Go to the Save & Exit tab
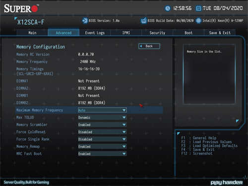This screenshot has width=248, height=186. point(220,33)
